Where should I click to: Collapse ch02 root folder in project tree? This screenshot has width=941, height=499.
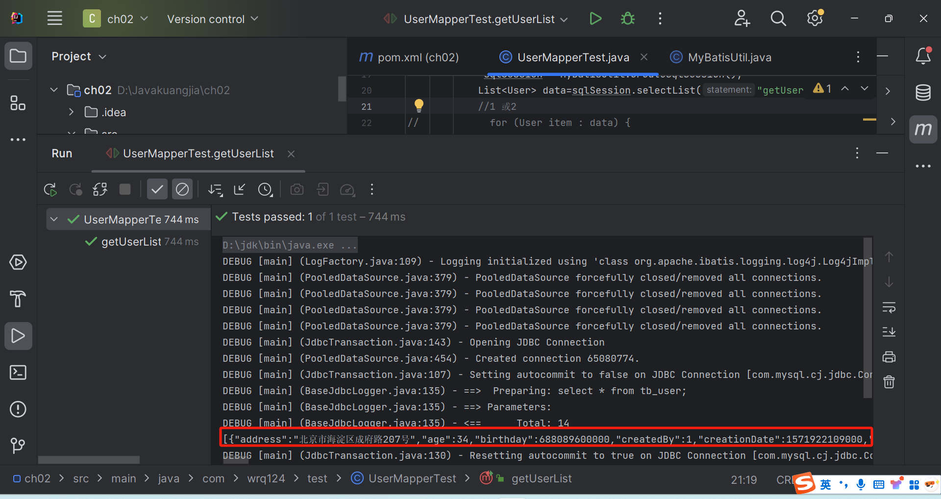coord(54,90)
